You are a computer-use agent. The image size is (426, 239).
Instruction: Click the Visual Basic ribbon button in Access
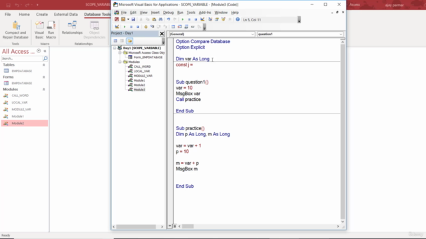click(39, 30)
